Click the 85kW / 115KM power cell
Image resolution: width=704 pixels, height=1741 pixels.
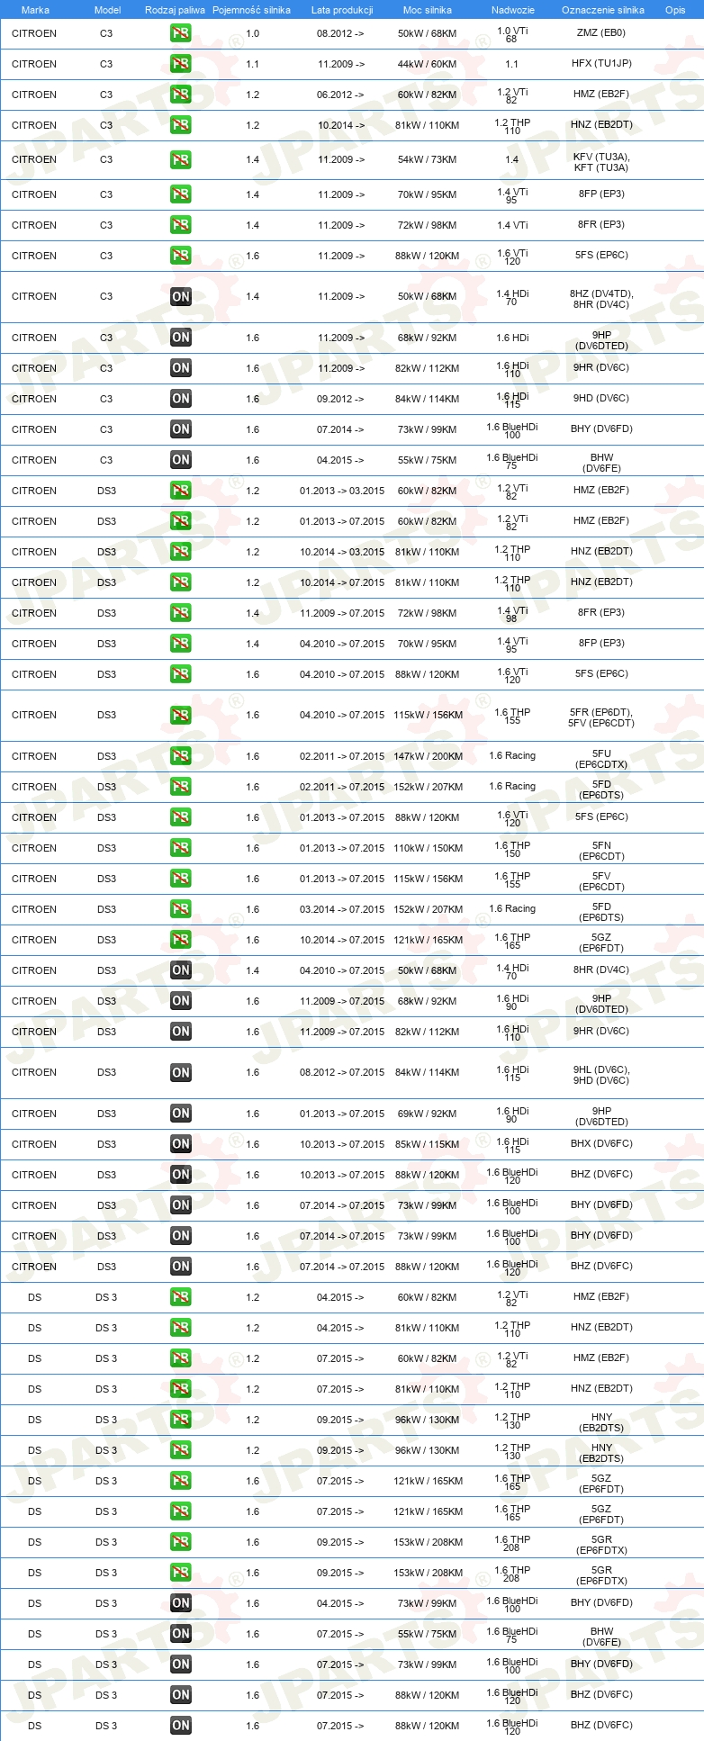pyautogui.click(x=428, y=1144)
